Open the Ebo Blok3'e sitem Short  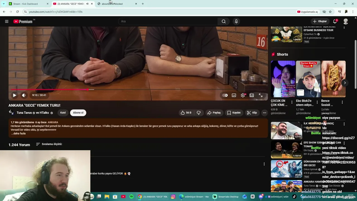pos(308,79)
